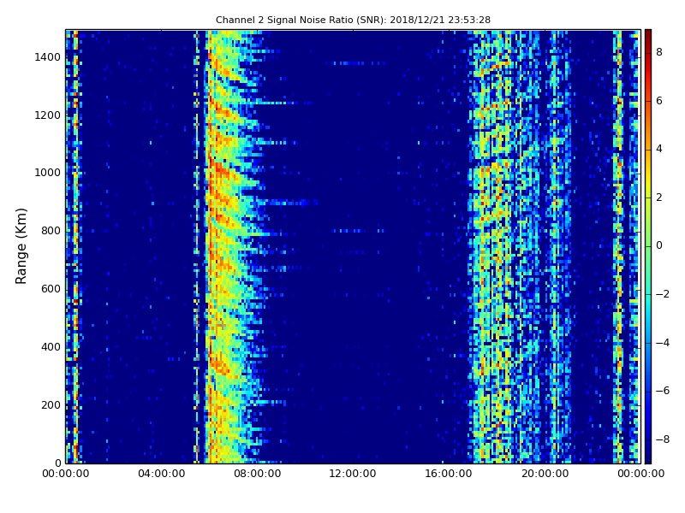This screenshot has width=685, height=513.
Task: Click the 1400 range tick label
Action: tap(48, 57)
